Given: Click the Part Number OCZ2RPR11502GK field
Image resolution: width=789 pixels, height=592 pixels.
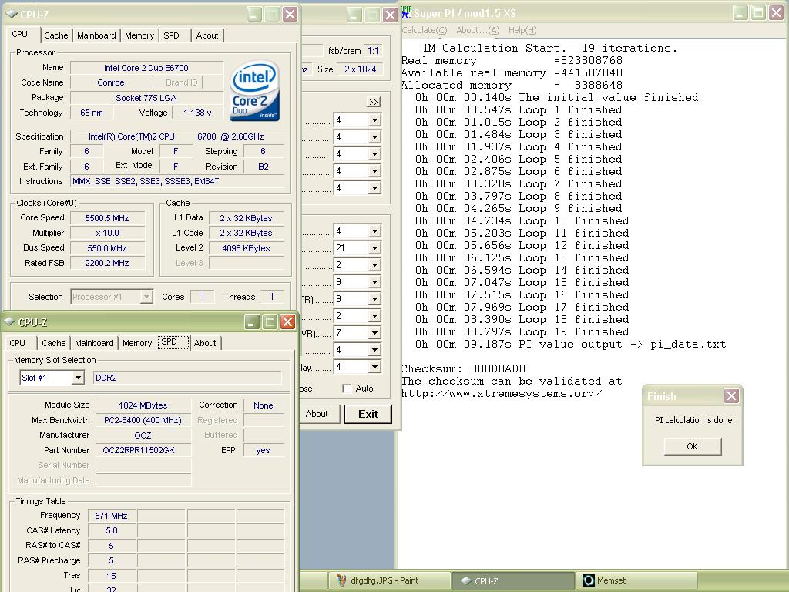Looking at the screenshot, I should 143,450.
